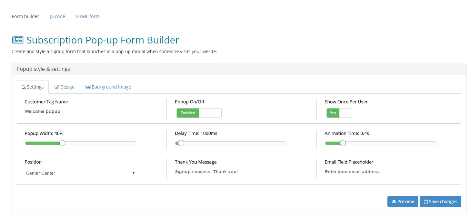Click the Animation Time slider handle
This screenshot has height=217, width=471.
click(343, 143)
